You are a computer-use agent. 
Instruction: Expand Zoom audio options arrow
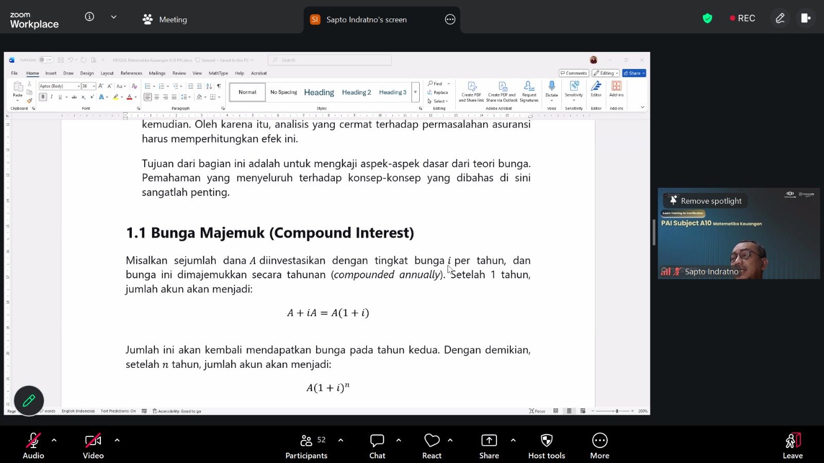54,440
